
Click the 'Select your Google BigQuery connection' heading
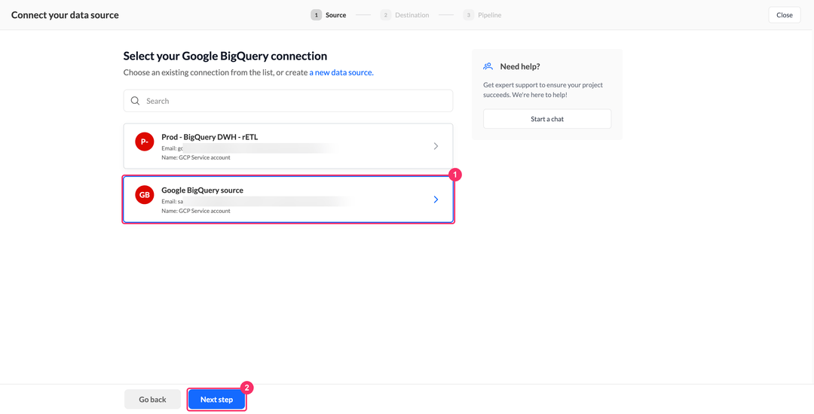225,56
